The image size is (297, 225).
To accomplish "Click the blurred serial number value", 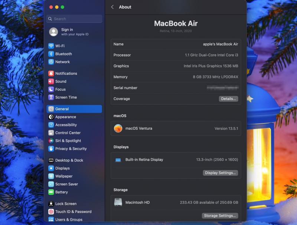I will 222,87.
